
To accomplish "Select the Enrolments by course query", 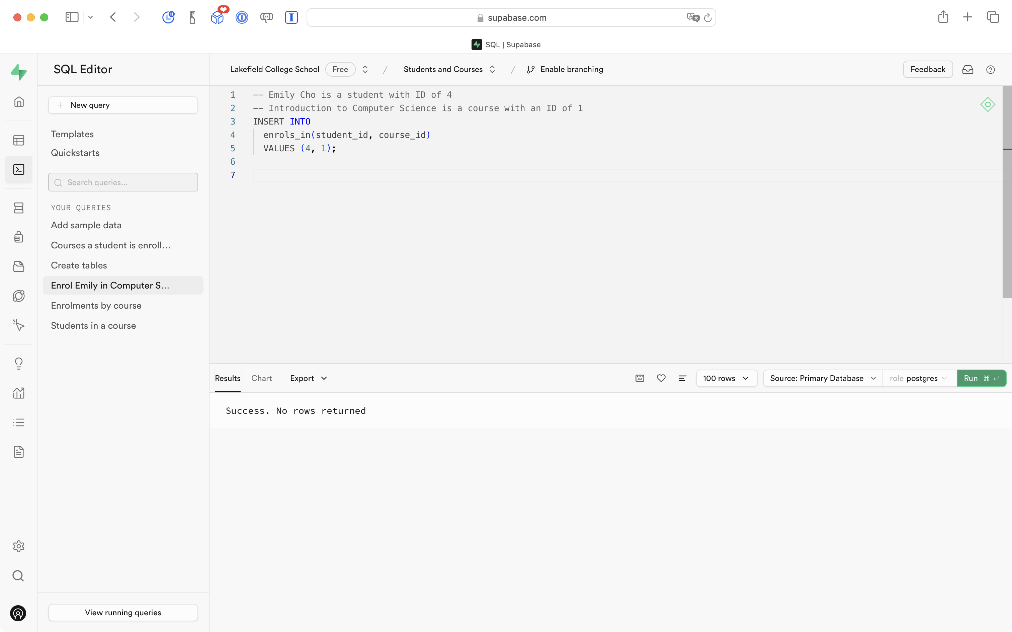I will [x=96, y=306].
